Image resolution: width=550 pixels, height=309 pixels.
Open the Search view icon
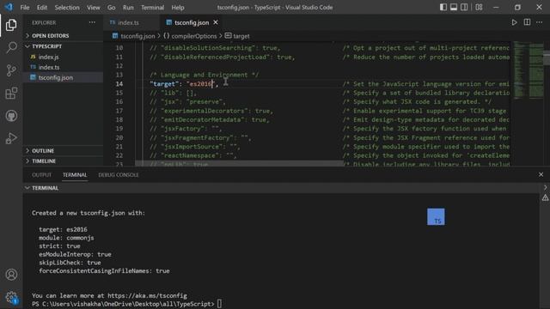pos(11,48)
